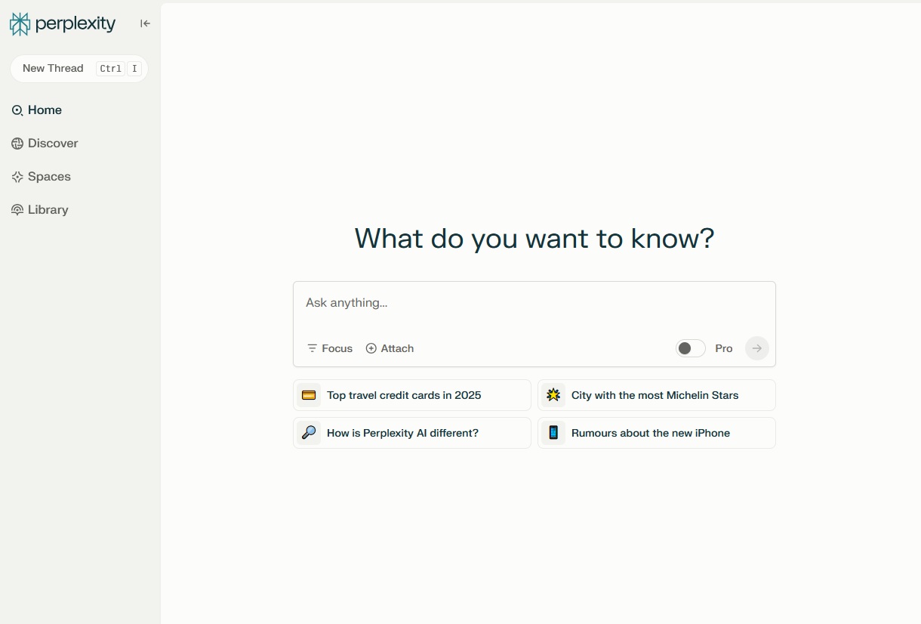Click the 'What do you want to know?' heading

(x=534, y=239)
